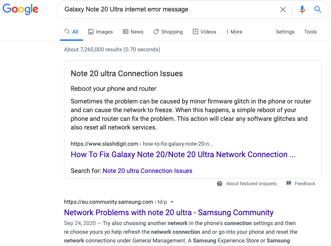This screenshot has width=331, height=246.
Task: Select the All results tab
Action: click(x=71, y=32)
